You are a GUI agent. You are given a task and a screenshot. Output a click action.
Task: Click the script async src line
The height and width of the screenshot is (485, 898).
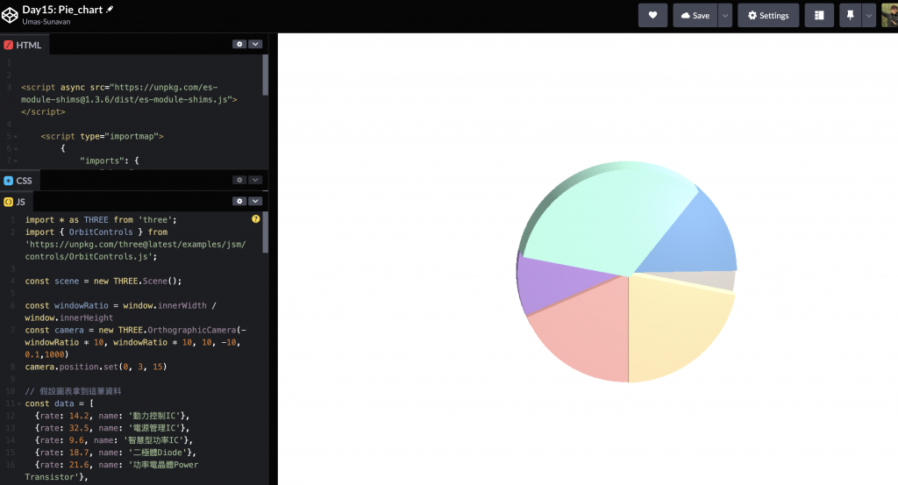pyautogui.click(x=129, y=100)
